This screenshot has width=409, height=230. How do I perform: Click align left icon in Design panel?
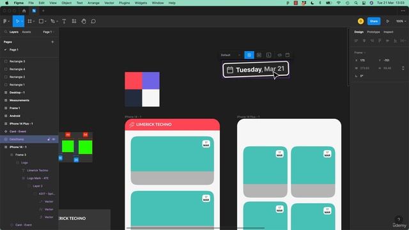[x=357, y=41]
